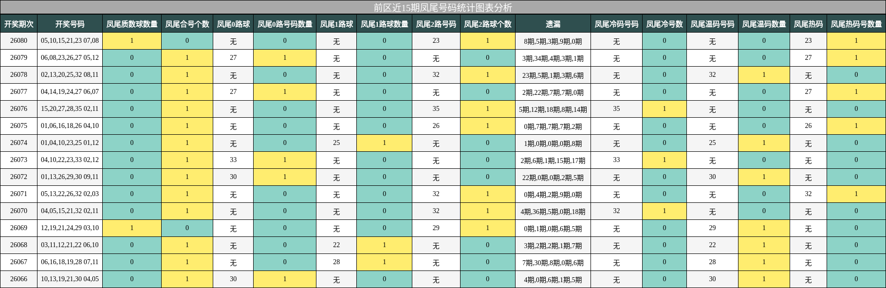Screen dimensions: 886x288
Task: Click draw numbers 04,05,15,21,32 02,11
Action: [70, 211]
